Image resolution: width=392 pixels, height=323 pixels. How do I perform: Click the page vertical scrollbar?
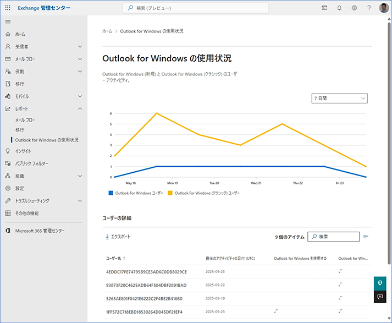pos(389,144)
